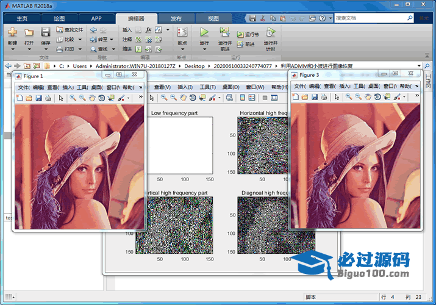
Task: Expand the dropdown under 运行
Action: [x=205, y=49]
